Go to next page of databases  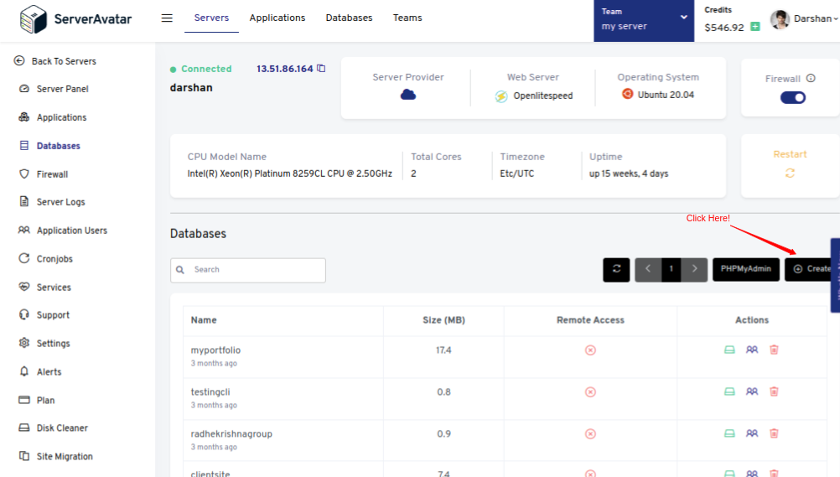pyautogui.click(x=695, y=269)
